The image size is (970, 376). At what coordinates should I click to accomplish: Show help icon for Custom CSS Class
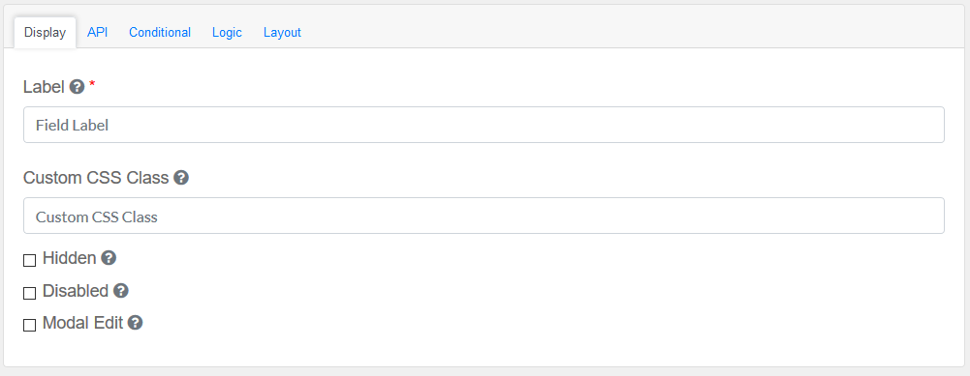coord(181,178)
